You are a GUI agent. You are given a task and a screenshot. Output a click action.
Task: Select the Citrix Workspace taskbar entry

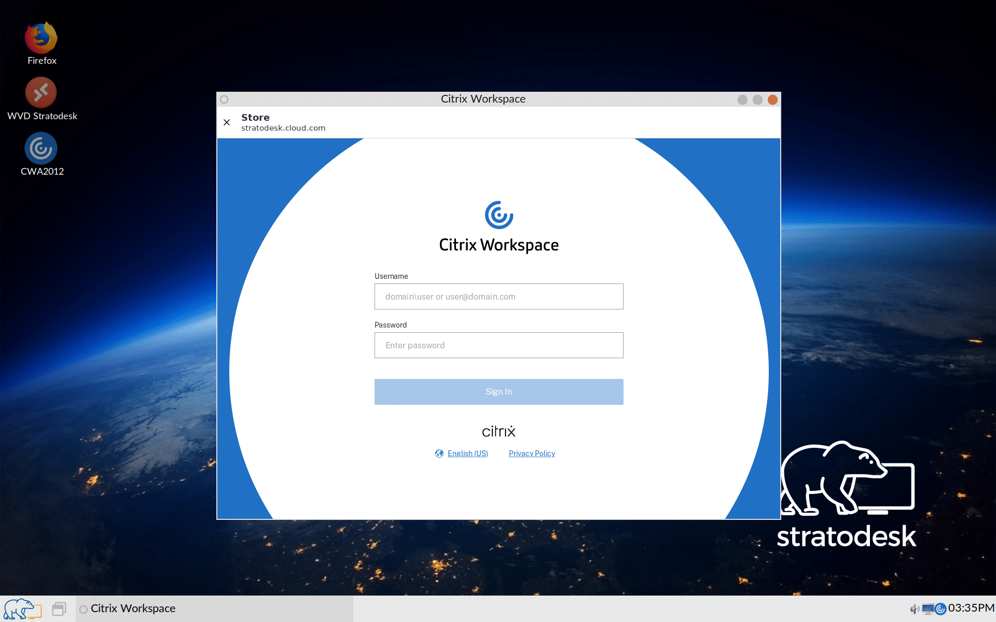pos(215,609)
